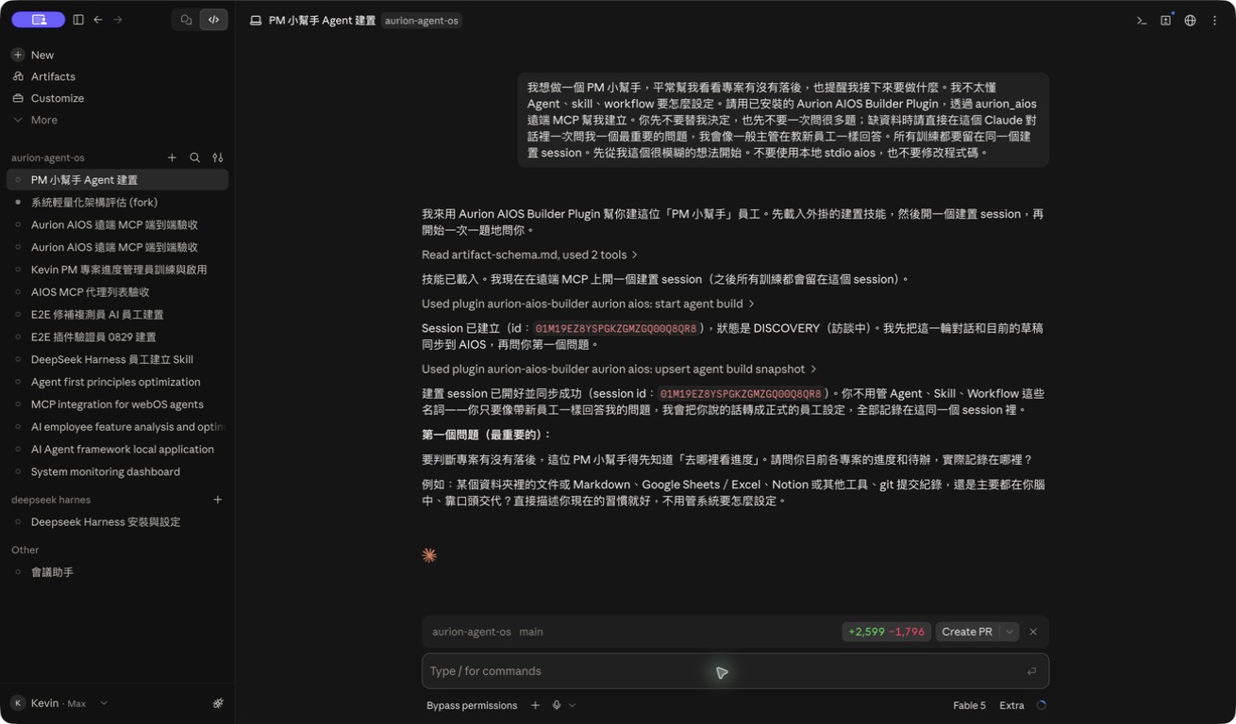Open the session '系統輕量化架構評估 (fork)'
The image size is (1236, 724).
117,203
